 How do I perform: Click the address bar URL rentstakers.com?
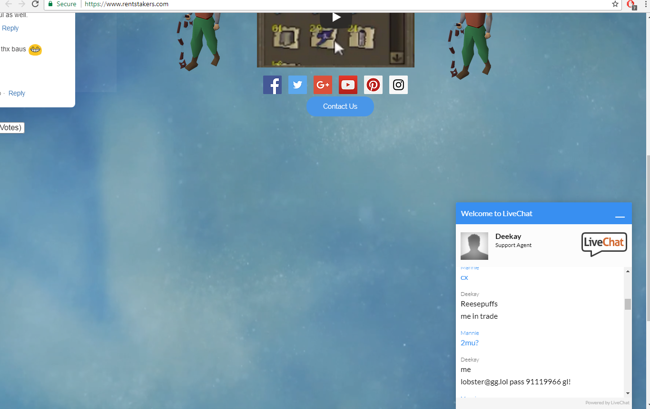pyautogui.click(x=127, y=4)
